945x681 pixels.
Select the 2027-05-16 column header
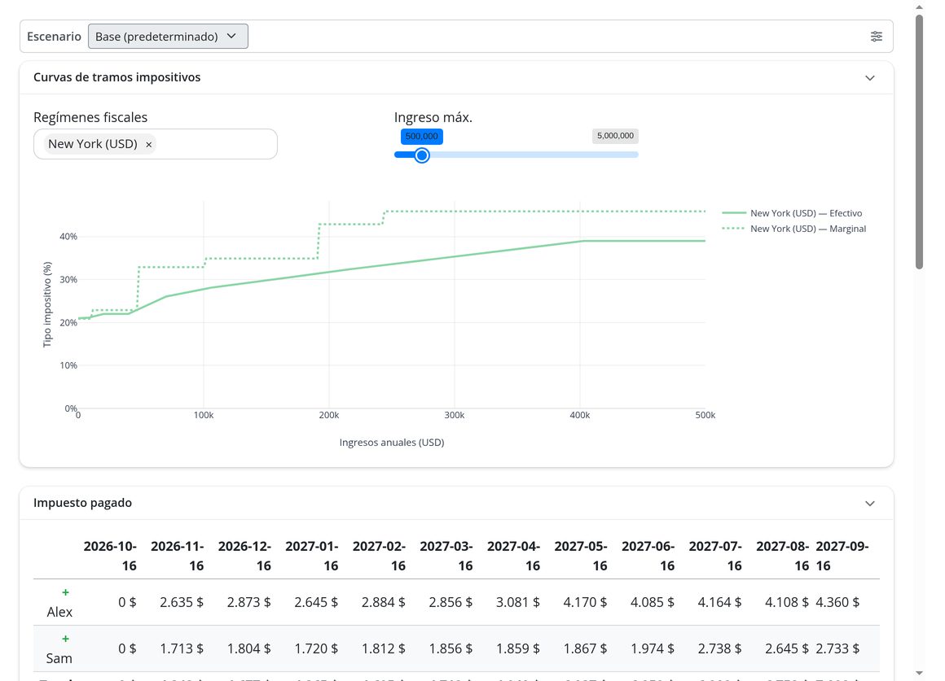[581, 556]
